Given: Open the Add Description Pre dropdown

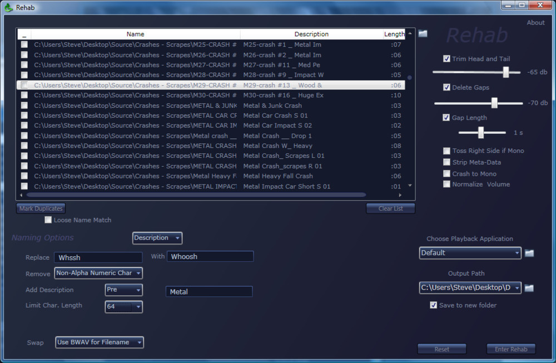Looking at the screenshot, I should tap(124, 290).
